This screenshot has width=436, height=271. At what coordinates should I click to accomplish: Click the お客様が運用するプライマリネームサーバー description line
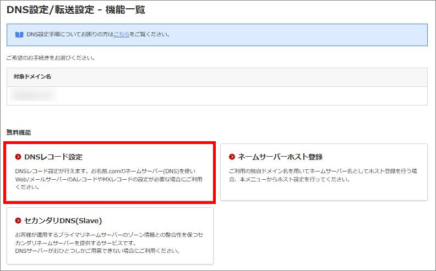(110, 235)
